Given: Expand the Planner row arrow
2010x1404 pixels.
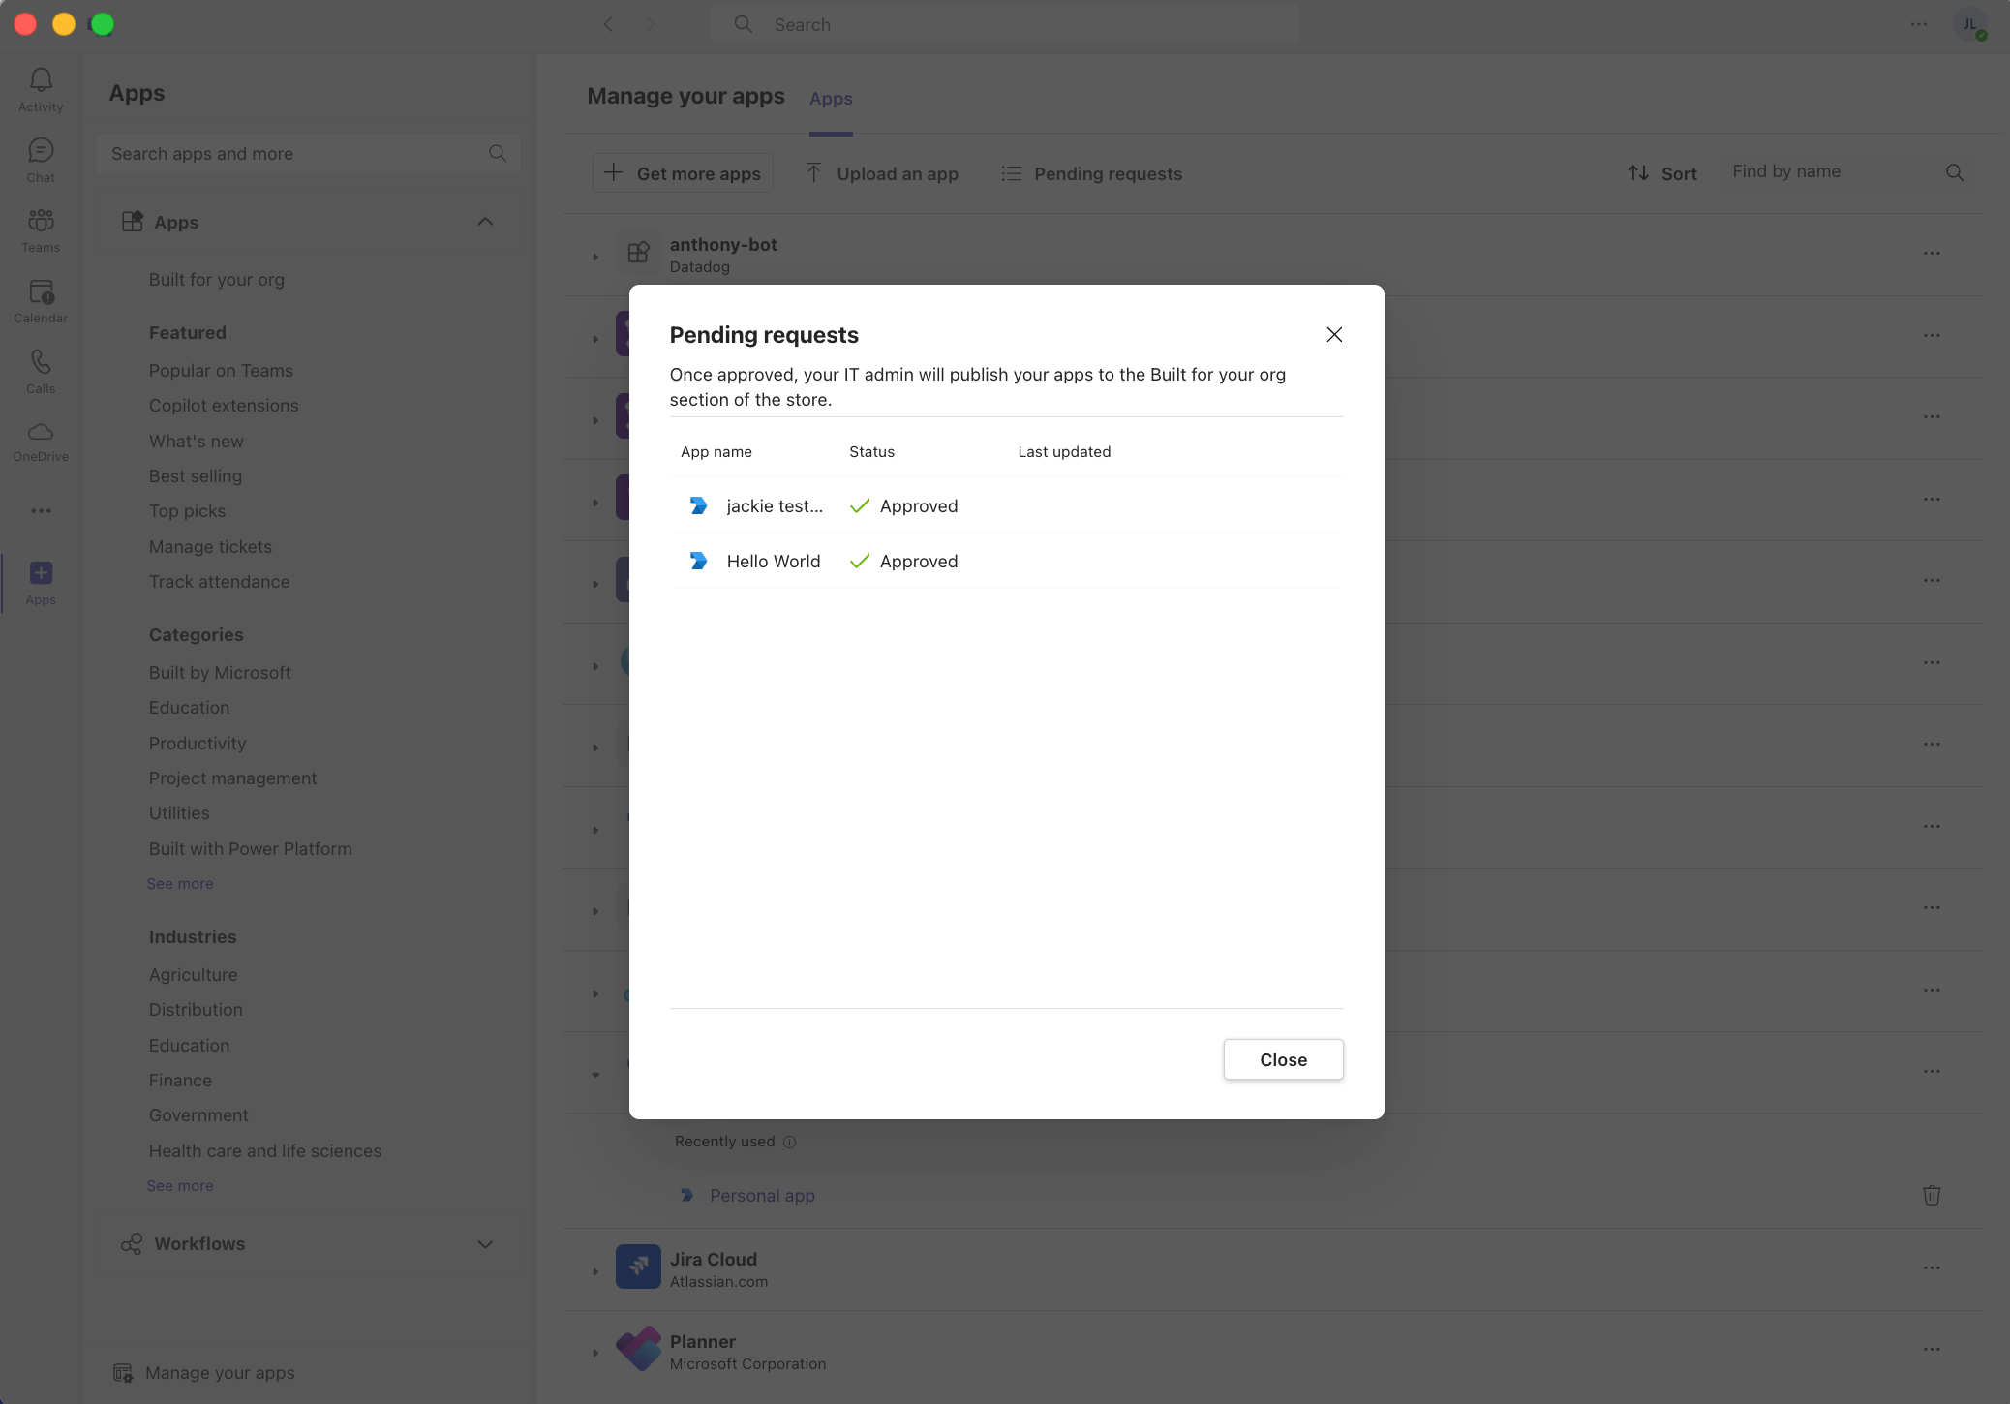Looking at the screenshot, I should 595,1353.
